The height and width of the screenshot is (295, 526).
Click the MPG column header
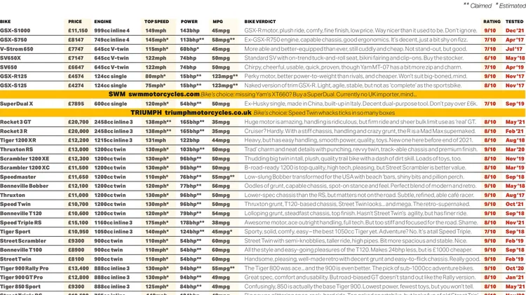click(x=217, y=22)
